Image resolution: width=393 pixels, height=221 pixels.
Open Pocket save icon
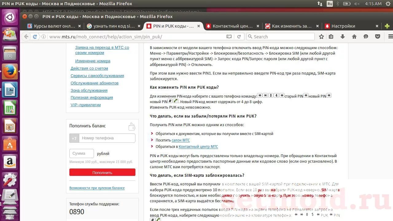tap(378, 37)
